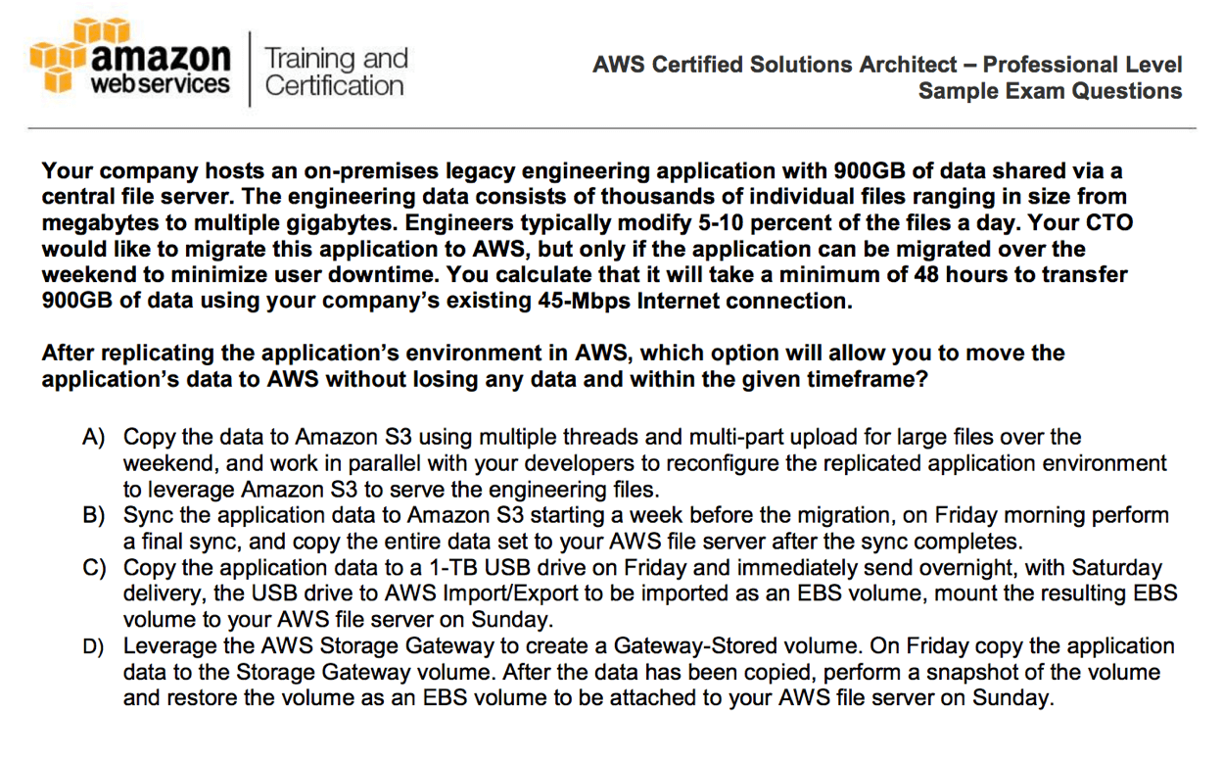Click the question sentence 'After replicating the application's environment'
The image size is (1223, 758).
pyautogui.click(x=553, y=365)
